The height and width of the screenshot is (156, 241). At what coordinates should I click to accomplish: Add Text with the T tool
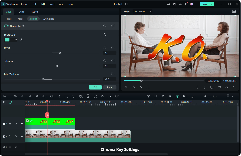pos(66,96)
